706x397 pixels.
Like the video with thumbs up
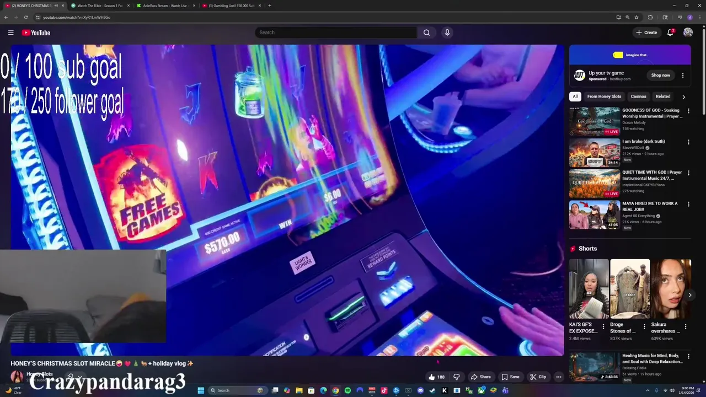436,377
